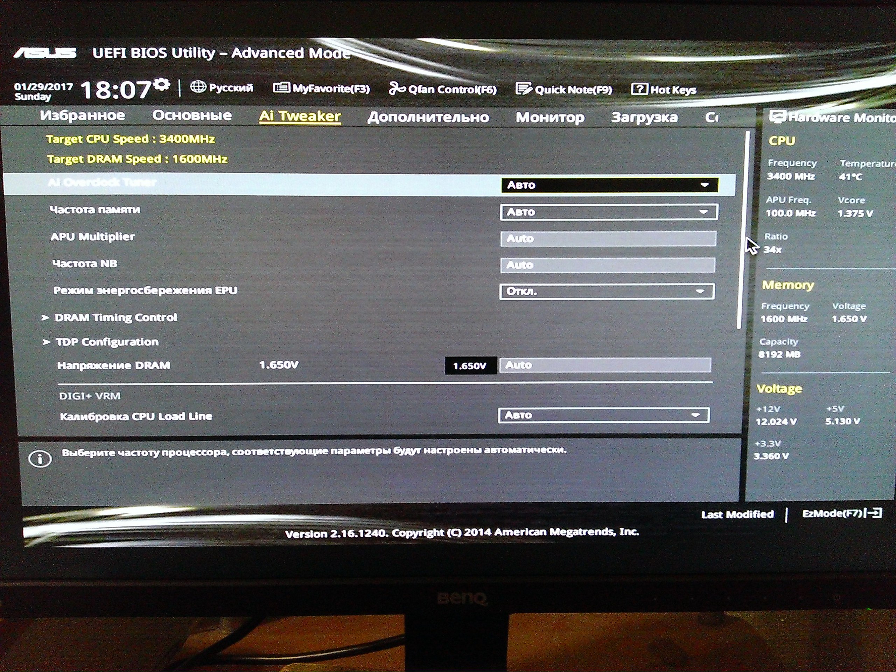This screenshot has width=896, height=672.
Task: Open Режим энергосбережения EPU dropdown
Action: pyautogui.click(x=607, y=291)
